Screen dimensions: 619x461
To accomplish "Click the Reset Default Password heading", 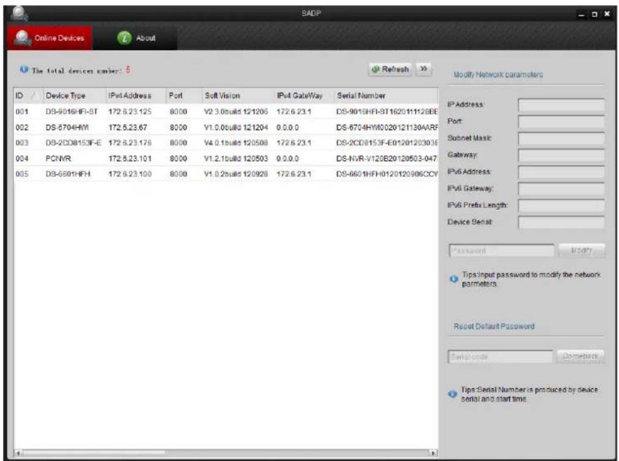I will point(494,326).
